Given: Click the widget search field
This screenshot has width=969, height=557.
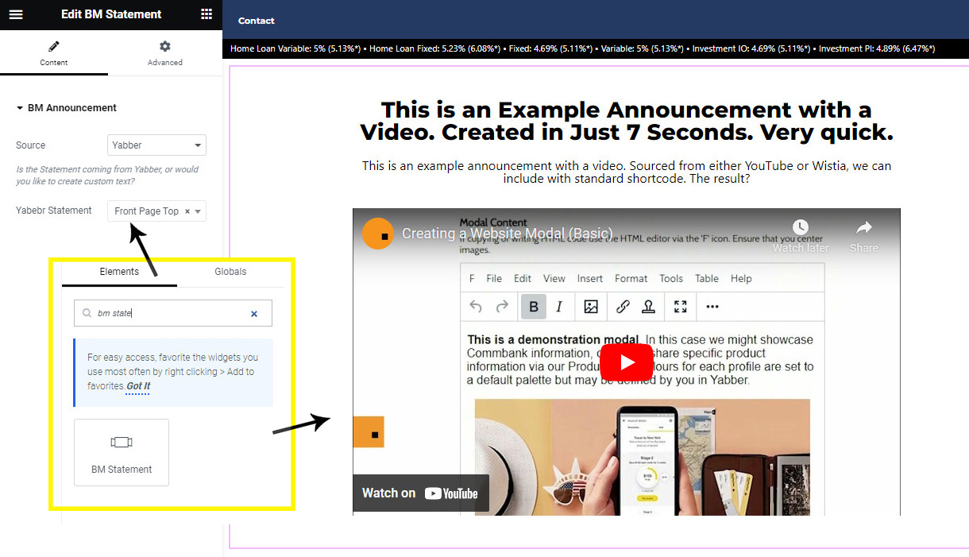Looking at the screenshot, I should pos(173,313).
